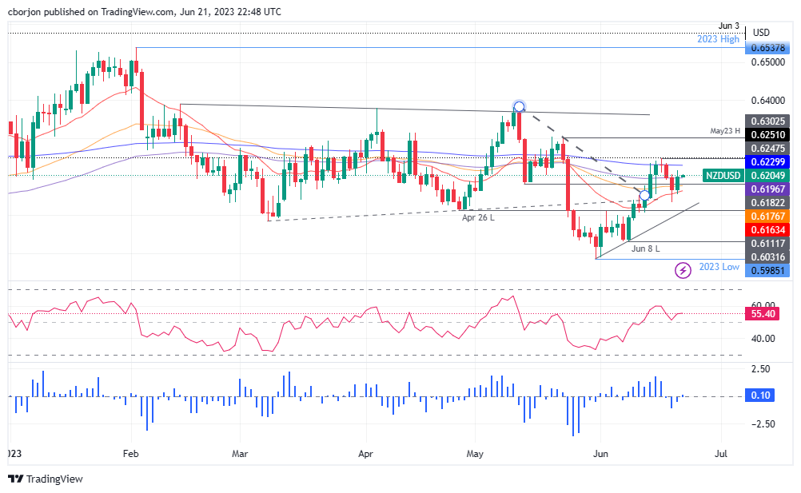This screenshot has width=801, height=493.
Task: Click the green 0.62049 current price label
Action: [x=769, y=175]
